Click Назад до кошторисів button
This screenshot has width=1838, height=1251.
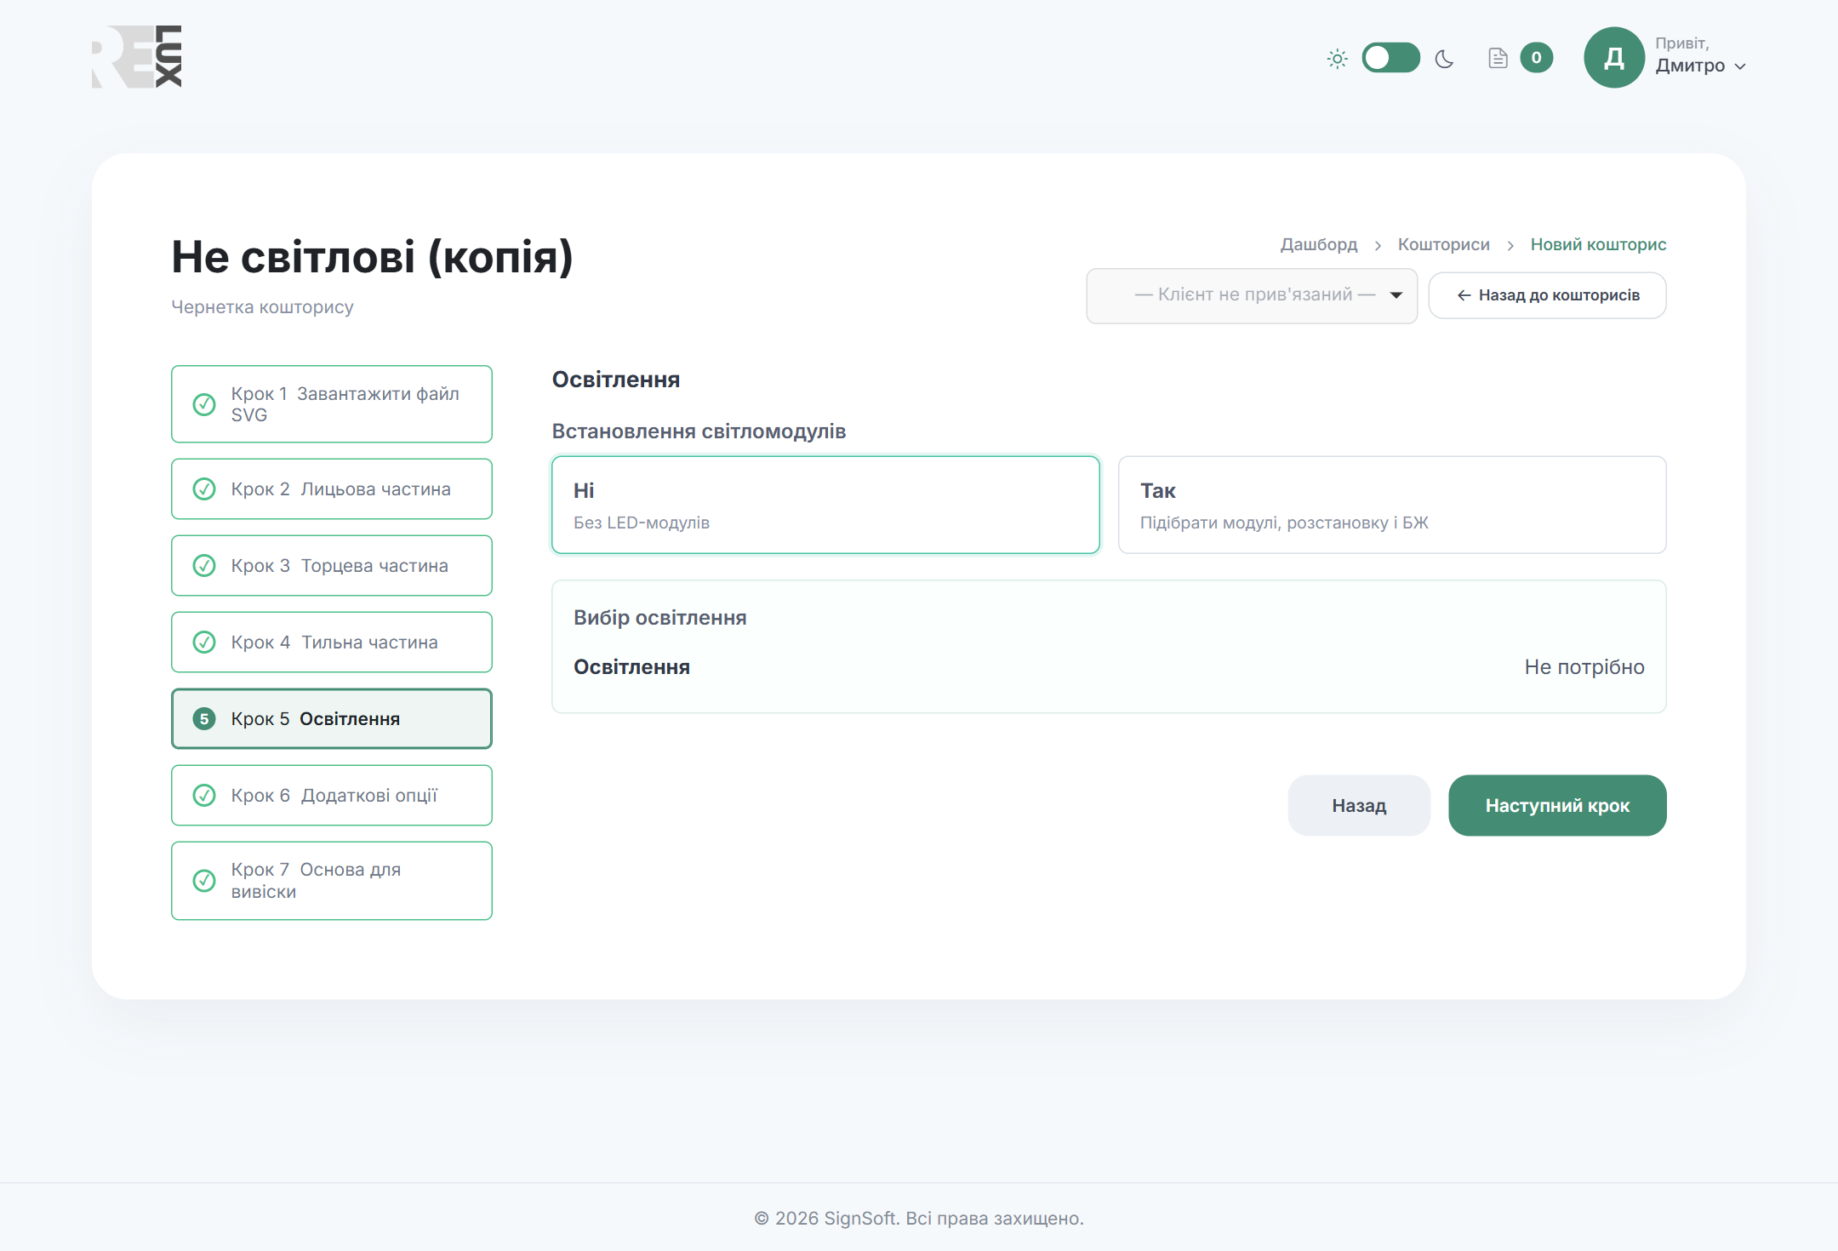coord(1547,295)
